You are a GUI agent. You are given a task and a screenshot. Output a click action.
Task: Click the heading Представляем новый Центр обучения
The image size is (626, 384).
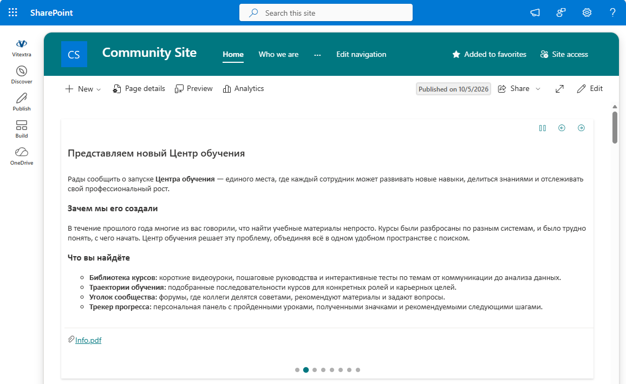click(156, 153)
